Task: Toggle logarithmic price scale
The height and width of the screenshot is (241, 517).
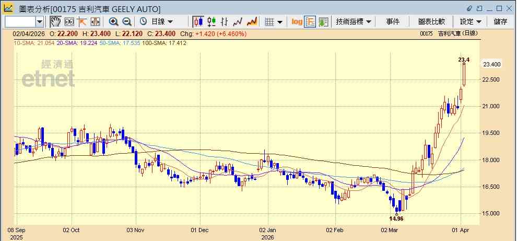Action: (x=297, y=22)
